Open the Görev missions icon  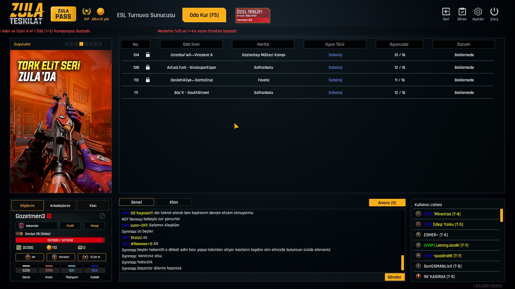[x=462, y=12]
